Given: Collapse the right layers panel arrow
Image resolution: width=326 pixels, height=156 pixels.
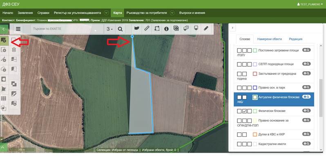Looking at the screenshot, I should [x=232, y=28].
